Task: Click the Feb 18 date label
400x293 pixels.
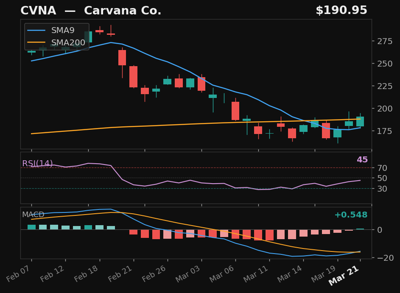Action: coord(86,273)
